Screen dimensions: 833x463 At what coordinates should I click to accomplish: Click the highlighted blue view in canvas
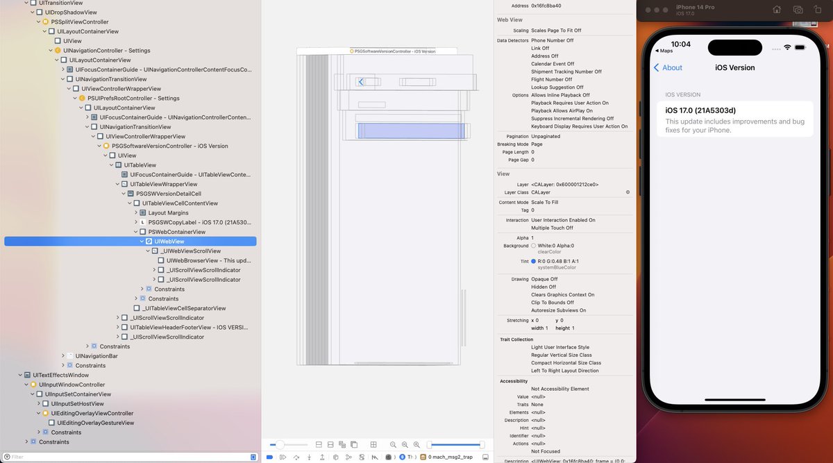412,131
